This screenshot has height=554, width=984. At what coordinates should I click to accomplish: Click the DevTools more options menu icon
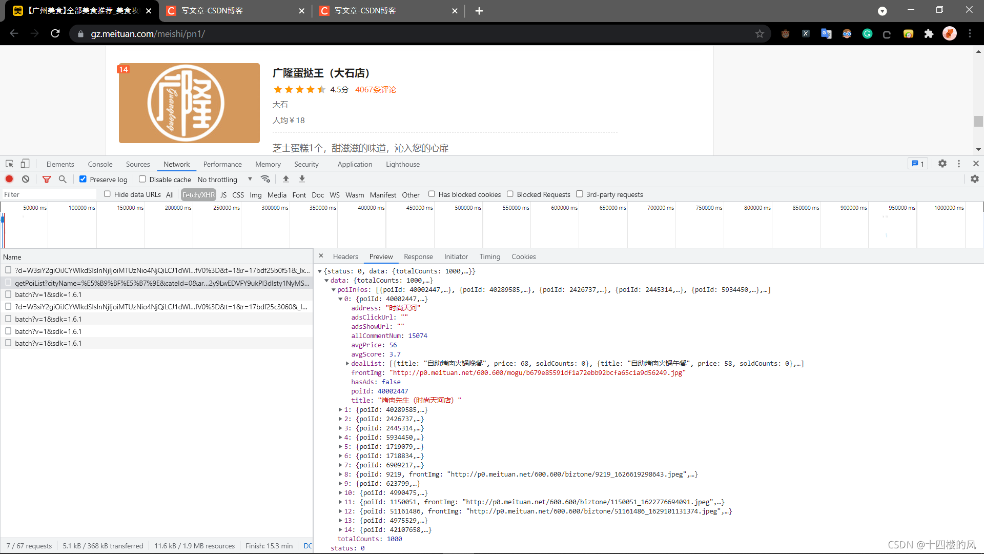coord(958,164)
